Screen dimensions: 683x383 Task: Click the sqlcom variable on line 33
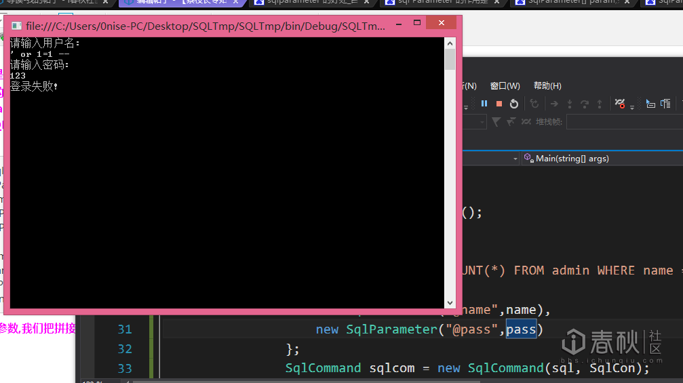(392, 368)
